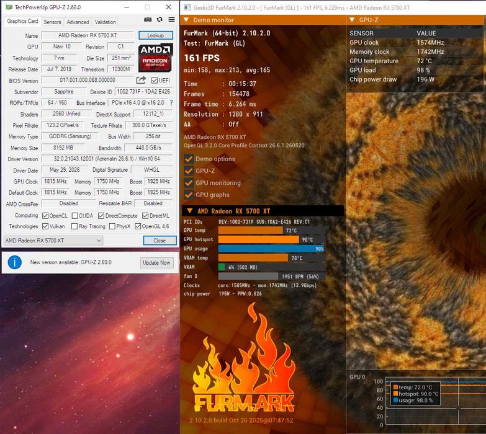Click the 'GPU load' sensor row
The width and height of the screenshot is (486, 434).
pyautogui.click(x=415, y=70)
